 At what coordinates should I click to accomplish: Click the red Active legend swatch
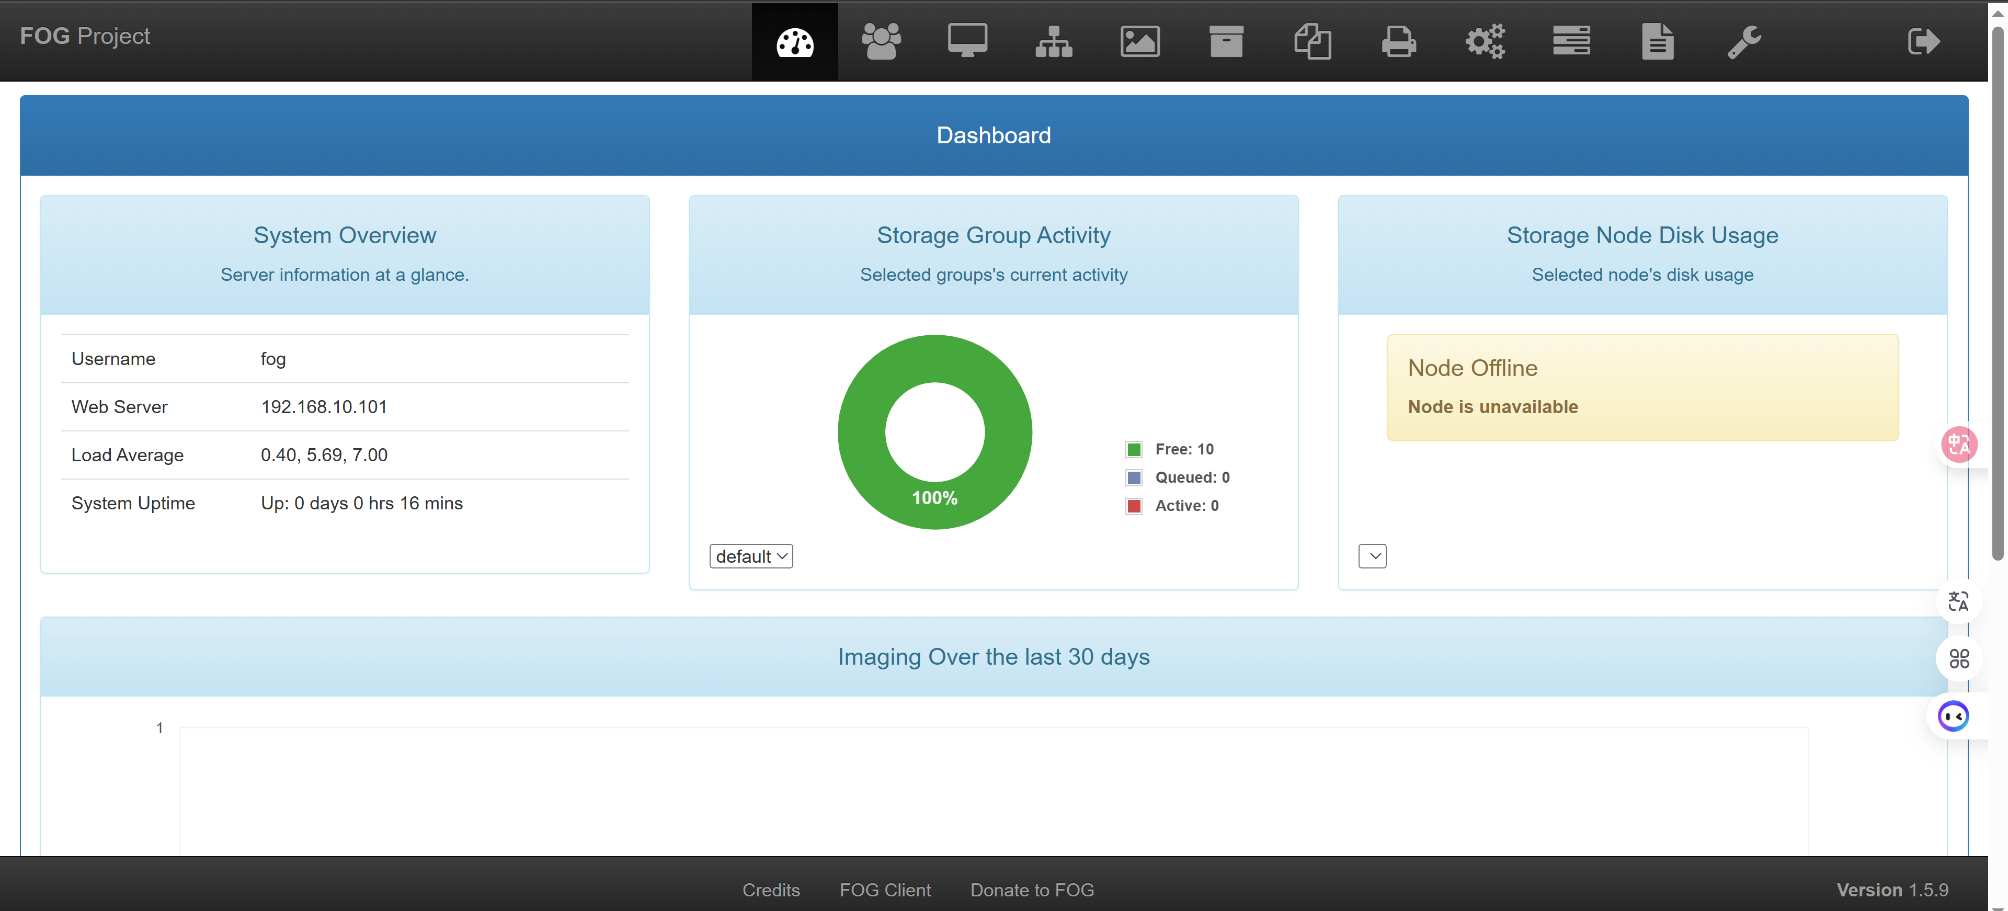pyautogui.click(x=1134, y=506)
